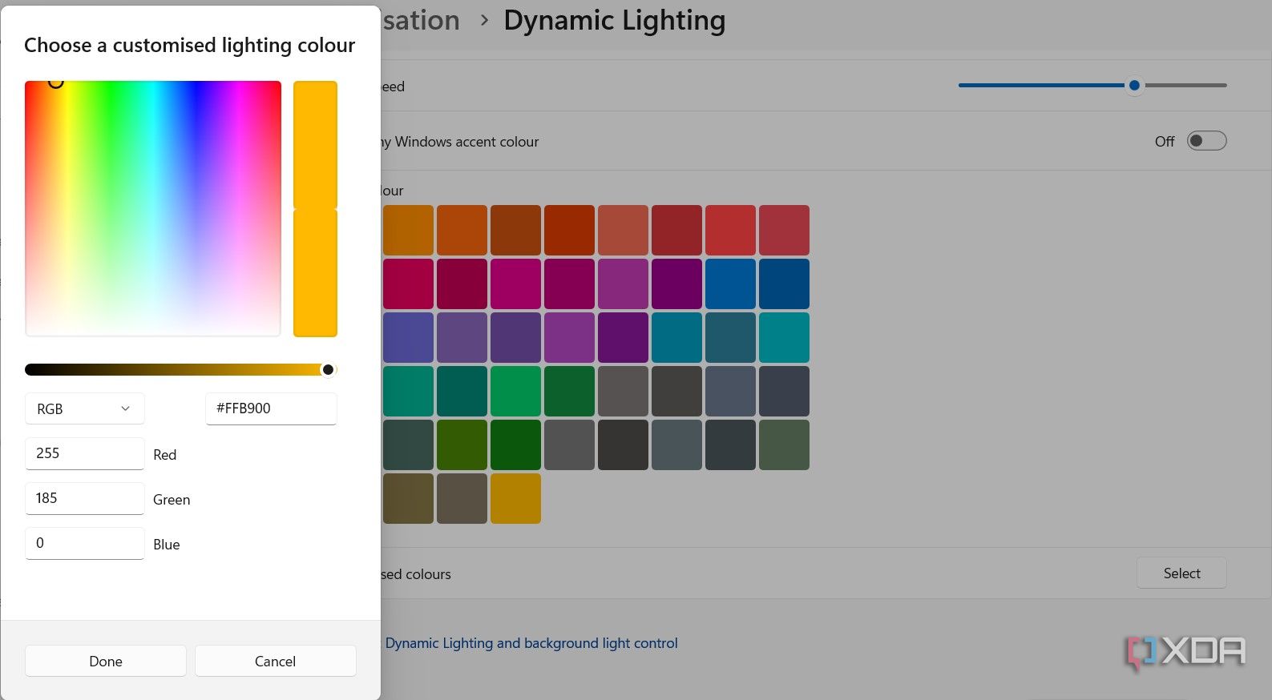Pick the crimson swatch starting the second row

[408, 284]
